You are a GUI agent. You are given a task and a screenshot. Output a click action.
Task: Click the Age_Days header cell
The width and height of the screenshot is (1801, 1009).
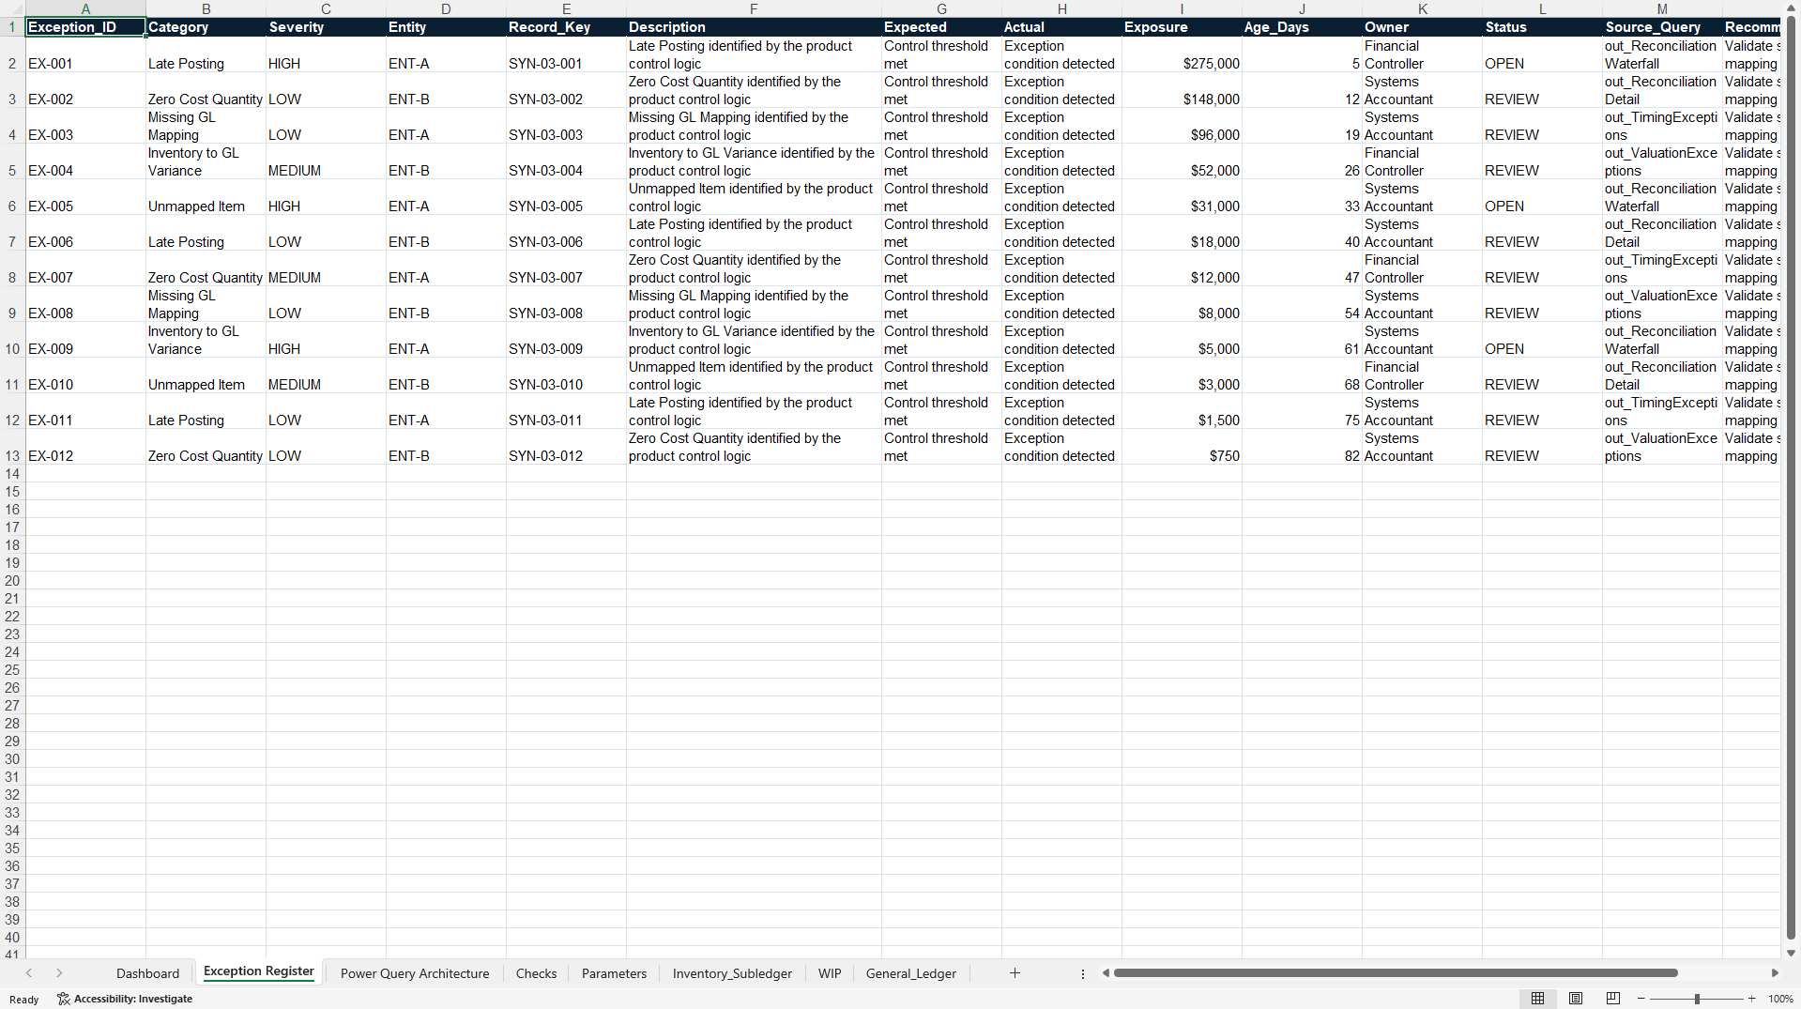point(1302,27)
